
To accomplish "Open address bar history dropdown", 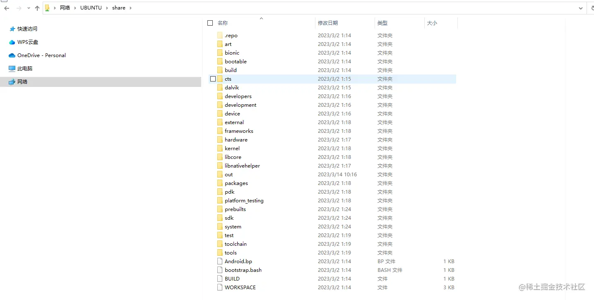I will 581,8.
